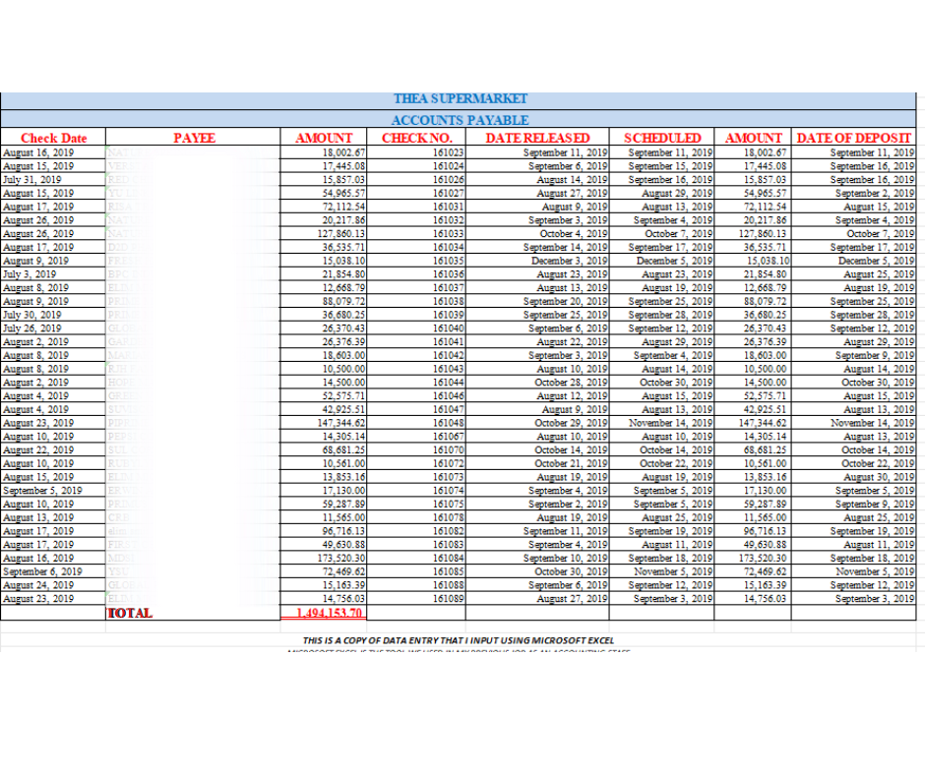The image size is (925, 775).
Task: Click the Check Date column header
Action: tap(53, 138)
